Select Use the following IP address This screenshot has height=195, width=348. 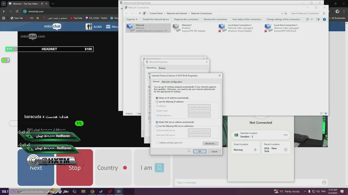[x=157, y=102]
